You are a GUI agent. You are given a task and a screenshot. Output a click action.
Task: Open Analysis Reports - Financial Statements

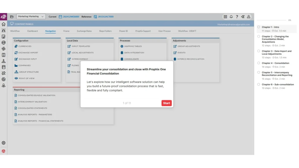pyautogui.click(x=40, y=121)
